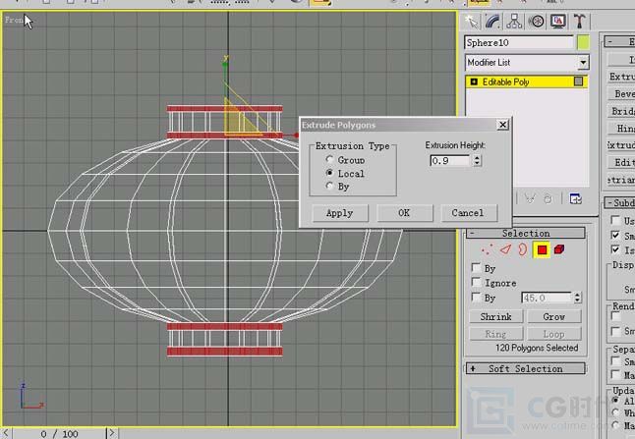Click '120 Polygons Selected' status text
The height and width of the screenshot is (439, 635).
[x=537, y=348]
